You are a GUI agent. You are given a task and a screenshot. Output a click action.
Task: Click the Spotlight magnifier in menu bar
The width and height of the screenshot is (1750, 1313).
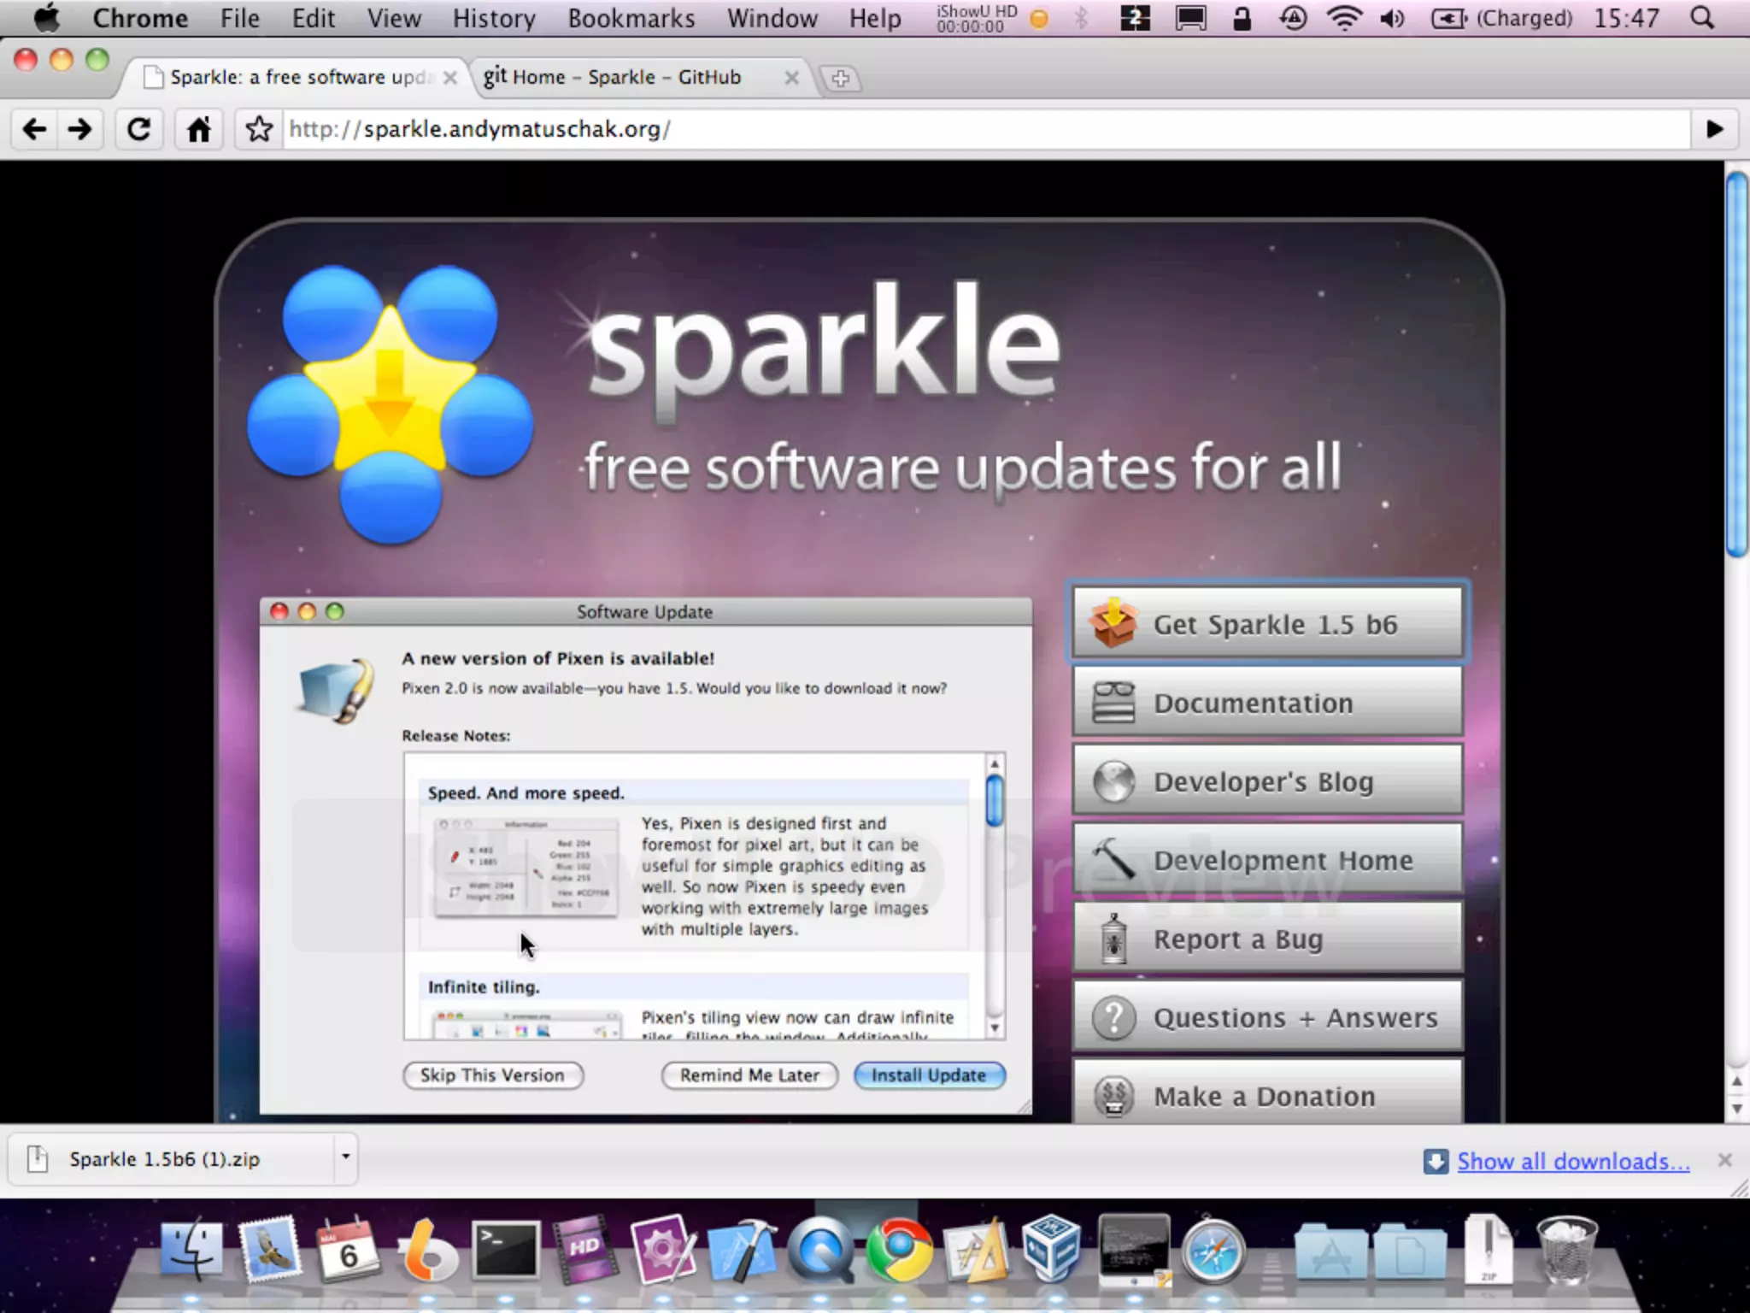1701,18
